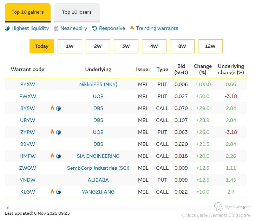This screenshot has width=255, height=221.
Task: Click the liquidity icon beside KLGW
Action: (59, 192)
